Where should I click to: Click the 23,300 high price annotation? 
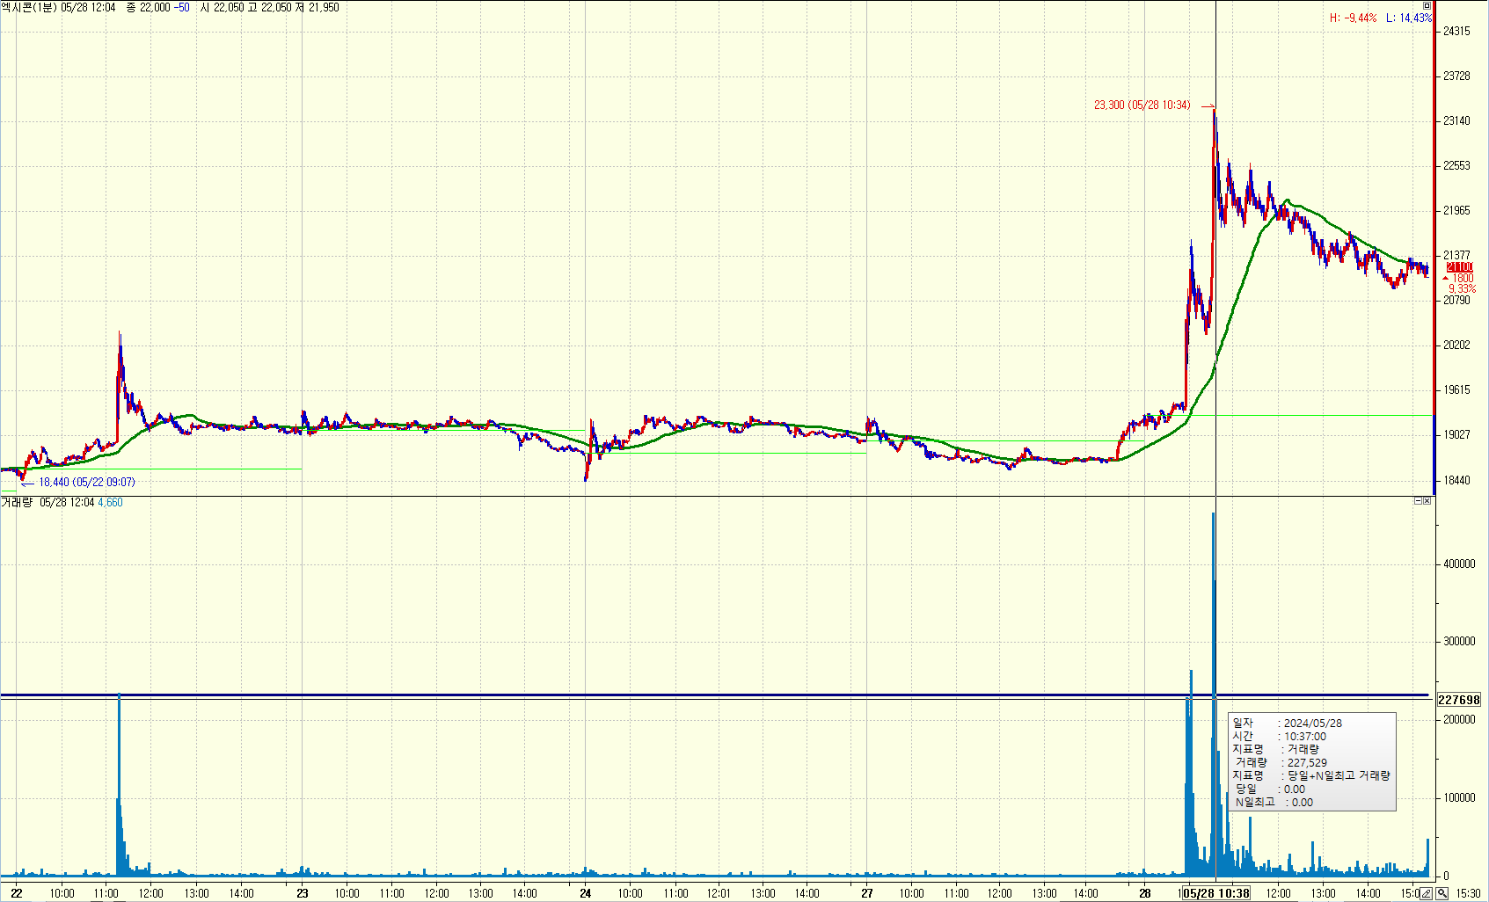(x=1142, y=105)
